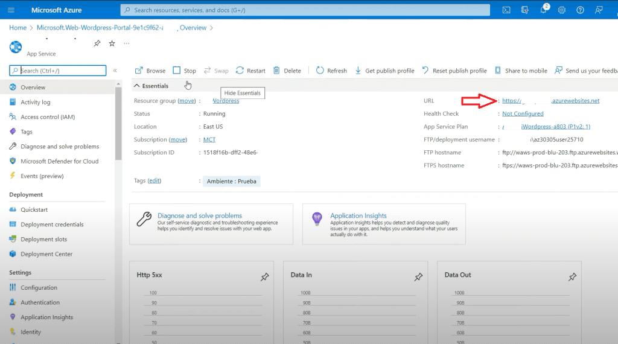Click the Browse toolbar button

coord(150,71)
